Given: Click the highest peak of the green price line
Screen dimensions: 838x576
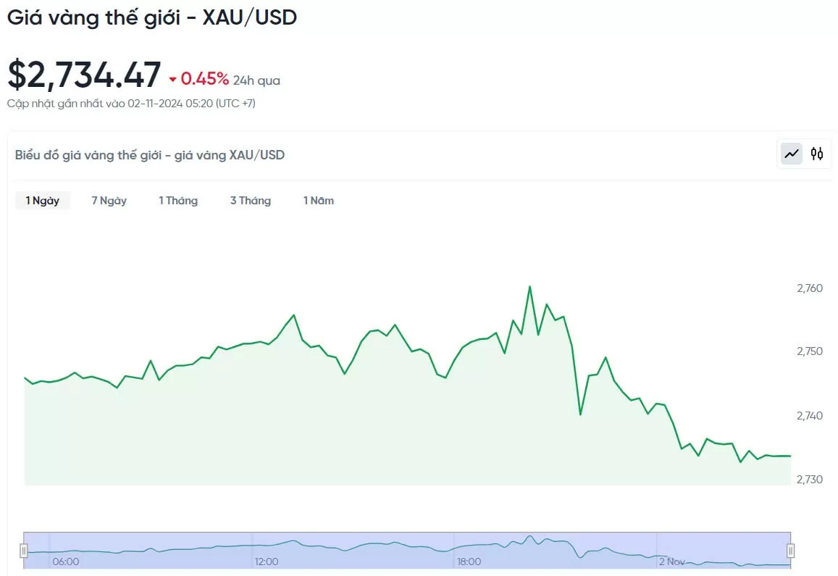Looking at the screenshot, I should [529, 287].
